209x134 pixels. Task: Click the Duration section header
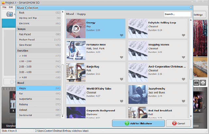tap(39, 51)
